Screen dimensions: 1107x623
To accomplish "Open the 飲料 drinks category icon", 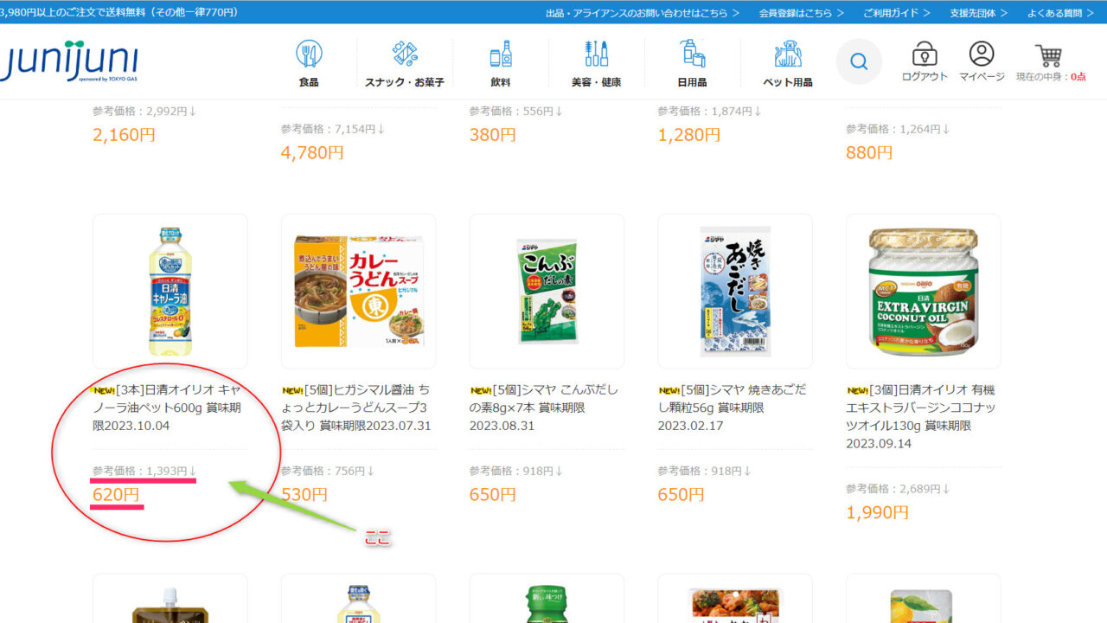I will (500, 54).
